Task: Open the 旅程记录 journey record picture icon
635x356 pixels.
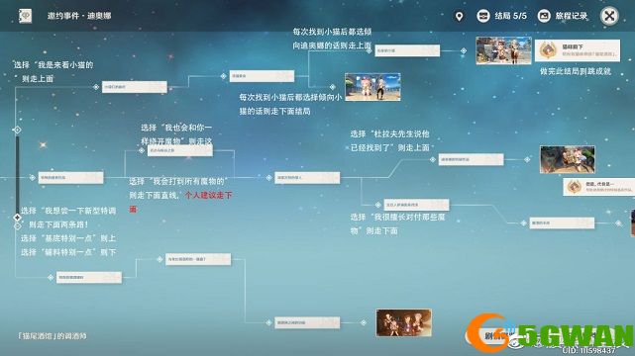Action: click(x=544, y=16)
